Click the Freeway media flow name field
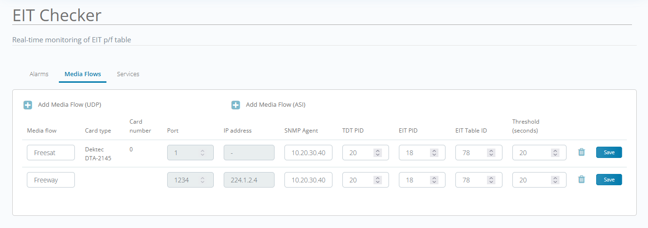Image resolution: width=648 pixels, height=228 pixels. tap(50, 180)
